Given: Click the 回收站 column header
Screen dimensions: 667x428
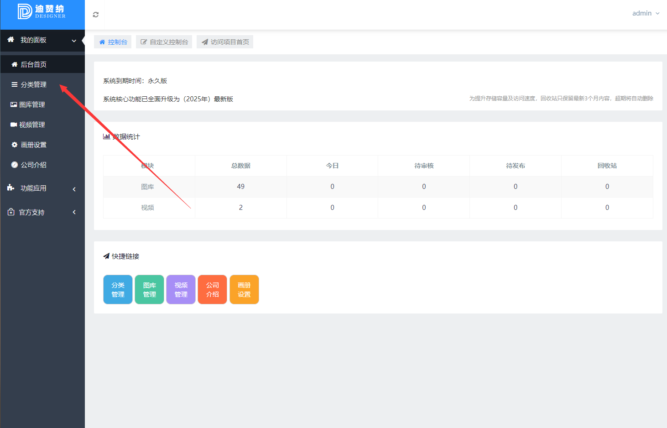Looking at the screenshot, I should (607, 166).
